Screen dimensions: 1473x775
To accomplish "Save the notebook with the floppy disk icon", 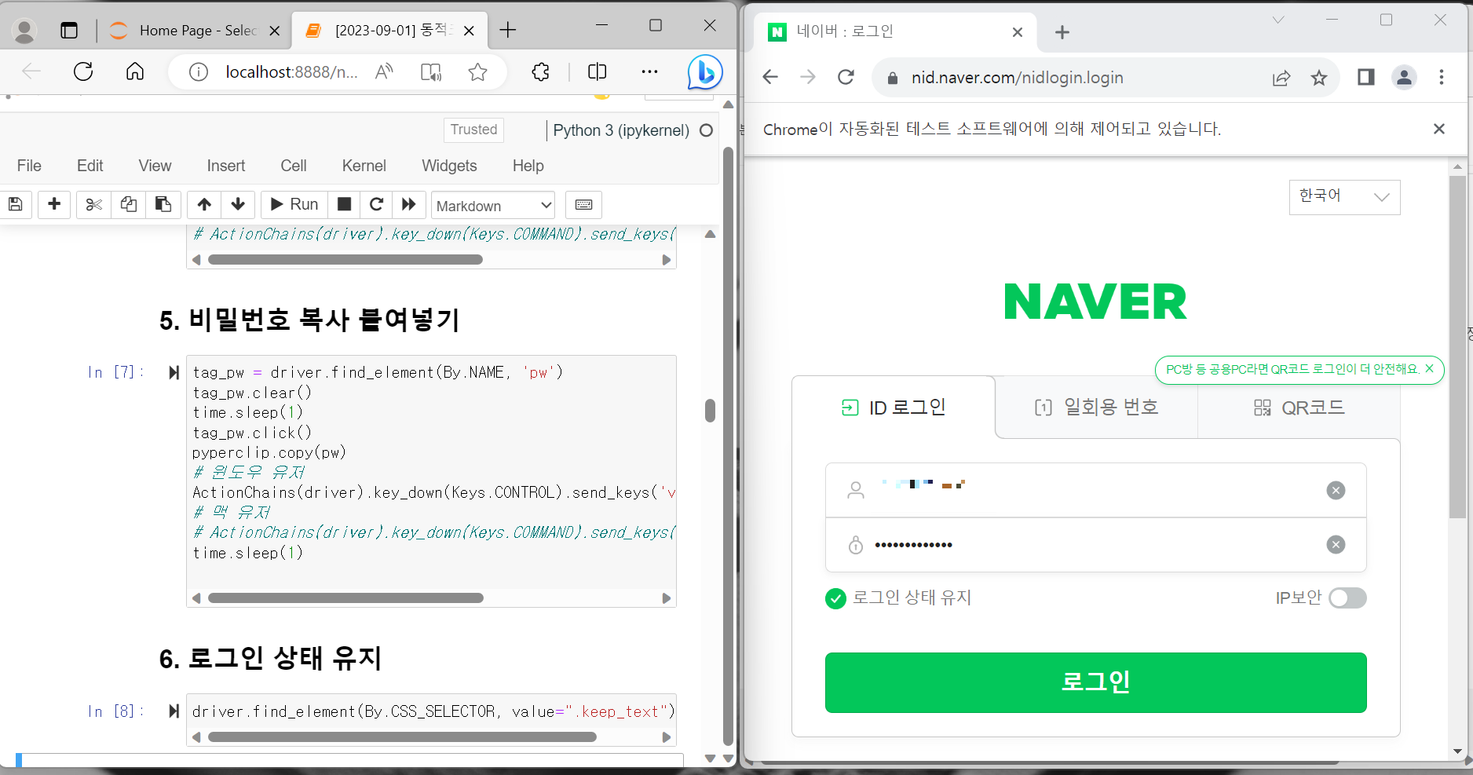I will tap(16, 205).
